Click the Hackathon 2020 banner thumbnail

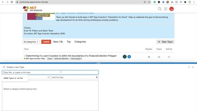(x=41, y=16)
